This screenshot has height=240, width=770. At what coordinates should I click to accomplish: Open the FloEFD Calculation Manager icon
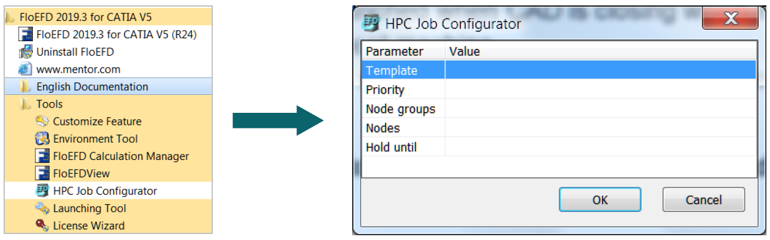[x=42, y=156]
